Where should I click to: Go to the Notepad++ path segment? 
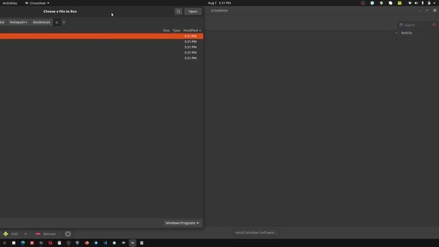[19, 22]
